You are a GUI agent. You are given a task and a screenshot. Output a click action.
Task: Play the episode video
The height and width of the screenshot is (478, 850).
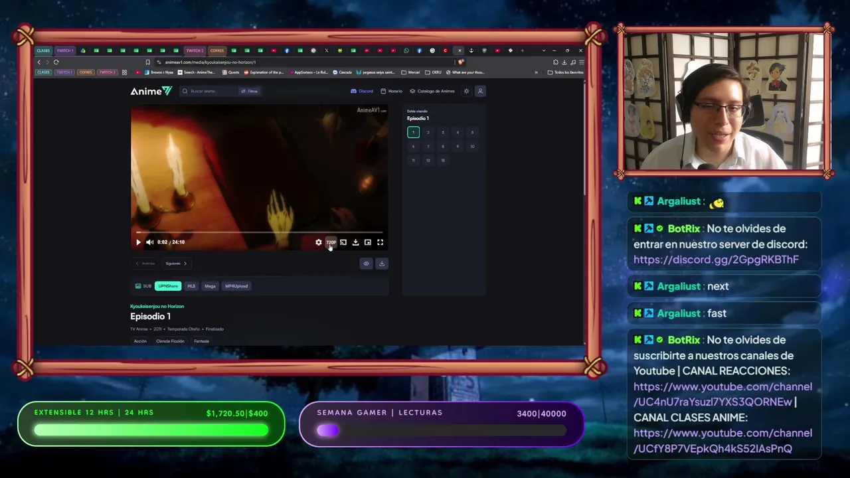point(138,242)
